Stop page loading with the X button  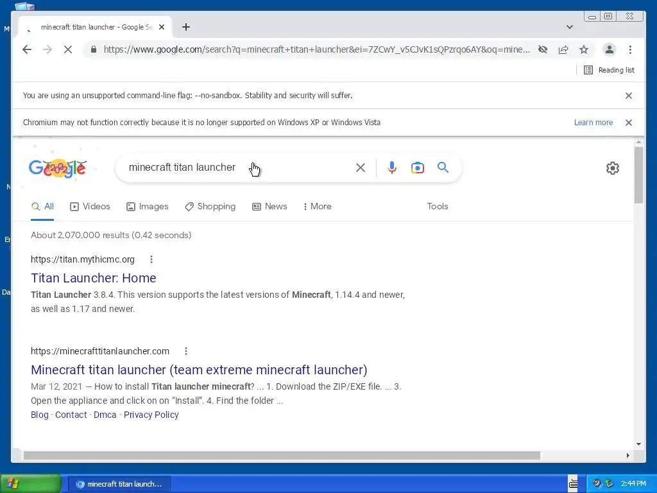[x=68, y=49]
